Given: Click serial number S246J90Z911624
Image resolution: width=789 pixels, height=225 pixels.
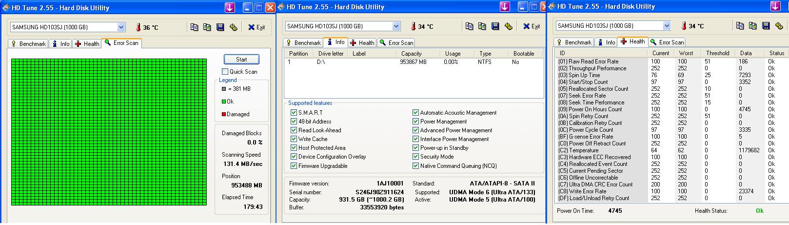Looking at the screenshot, I should point(379,192).
